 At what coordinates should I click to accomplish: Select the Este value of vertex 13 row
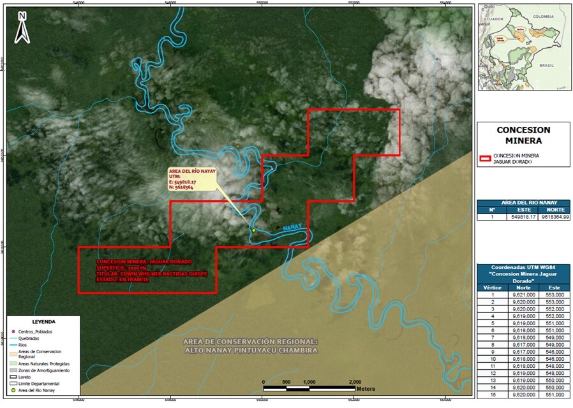pyautogui.click(x=554, y=381)
